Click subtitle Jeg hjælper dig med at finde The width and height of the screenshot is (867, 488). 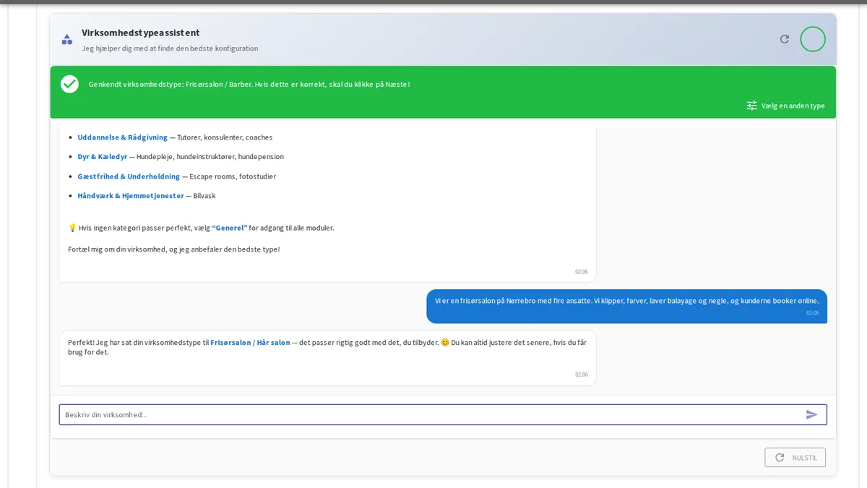(x=170, y=48)
